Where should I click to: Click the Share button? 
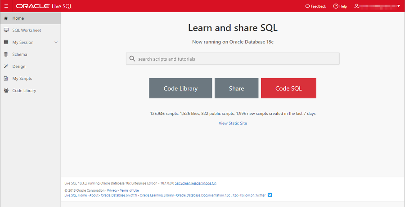236,88
